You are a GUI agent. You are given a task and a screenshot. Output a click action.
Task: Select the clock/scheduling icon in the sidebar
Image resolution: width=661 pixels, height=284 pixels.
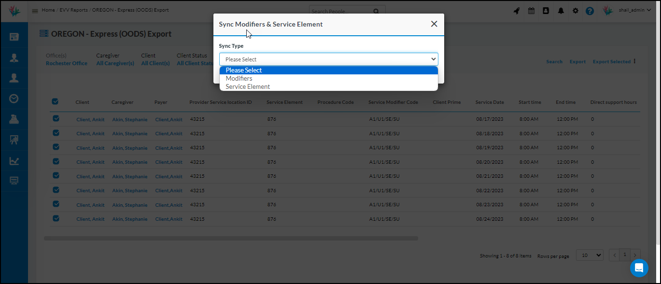coord(14,98)
